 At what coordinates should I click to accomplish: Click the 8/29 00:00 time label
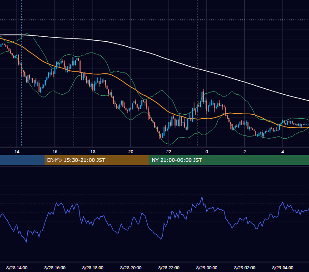point(207,267)
